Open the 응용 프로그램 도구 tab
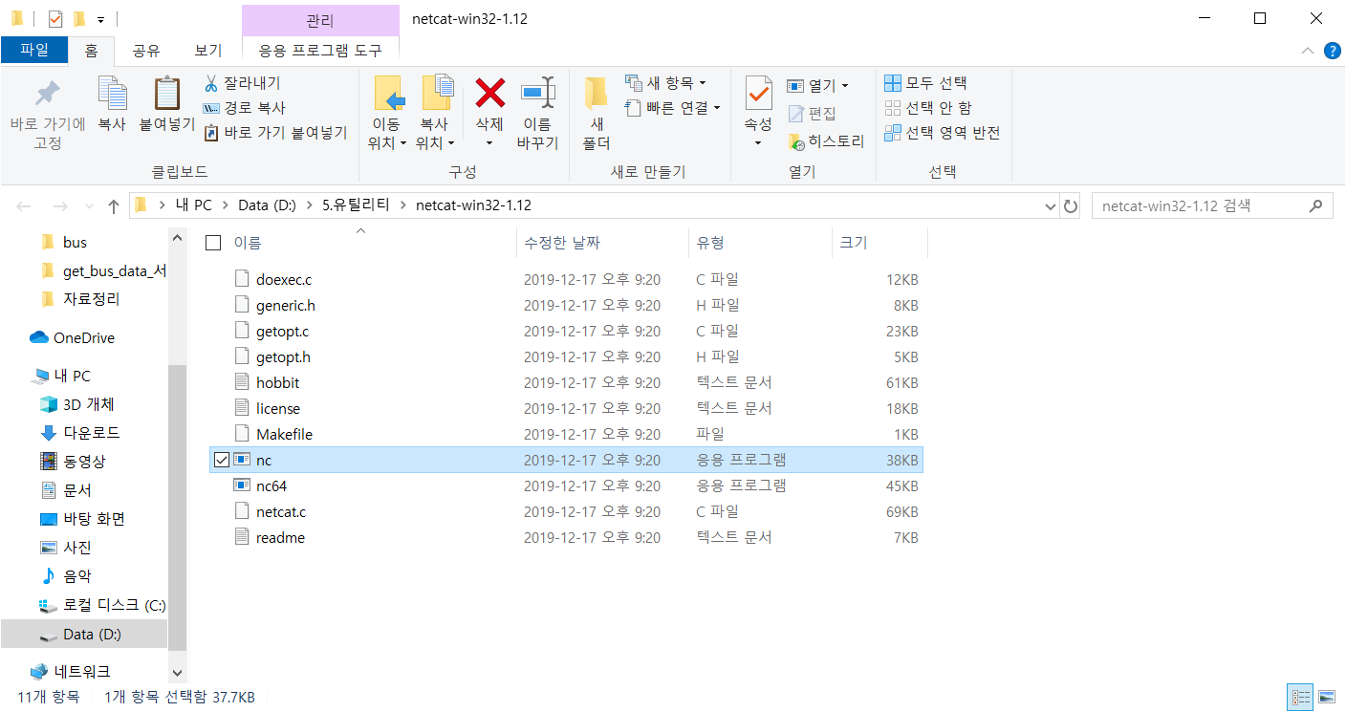Image resolution: width=1346 pixels, height=712 pixels. (320, 51)
